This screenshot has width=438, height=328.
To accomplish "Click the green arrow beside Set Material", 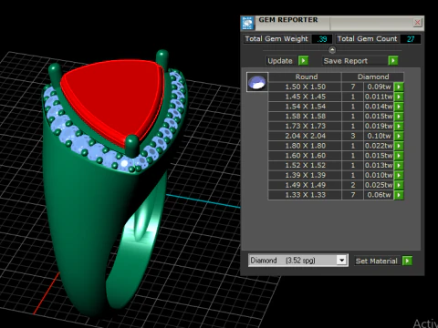I will (407, 261).
